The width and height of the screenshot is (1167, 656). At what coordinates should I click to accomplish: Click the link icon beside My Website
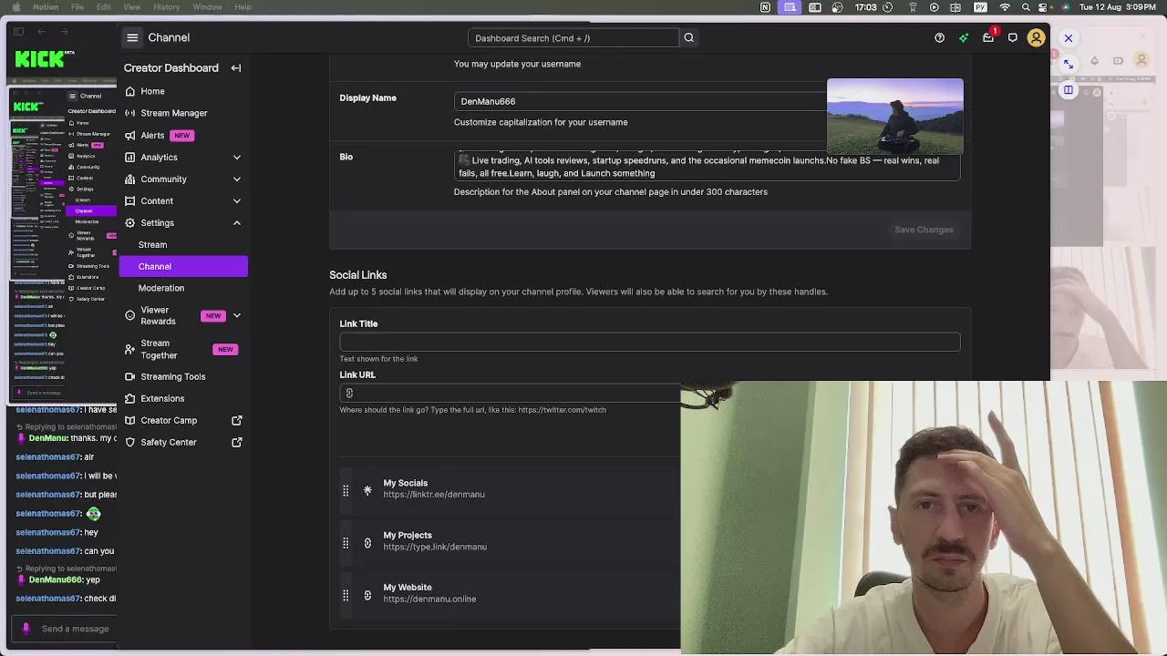pos(367,594)
